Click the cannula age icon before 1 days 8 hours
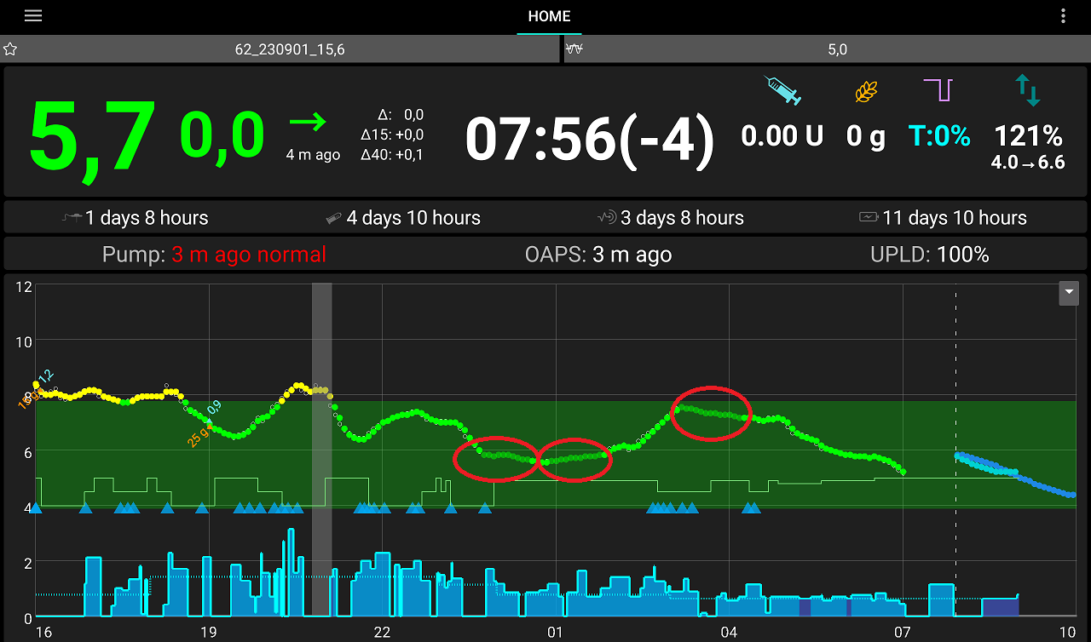Viewport: 1091px width, 642px height. (72, 217)
